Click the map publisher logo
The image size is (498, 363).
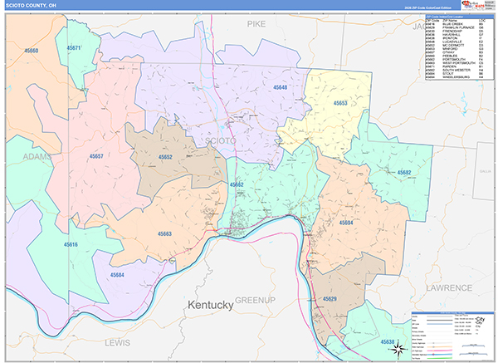point(478,6)
